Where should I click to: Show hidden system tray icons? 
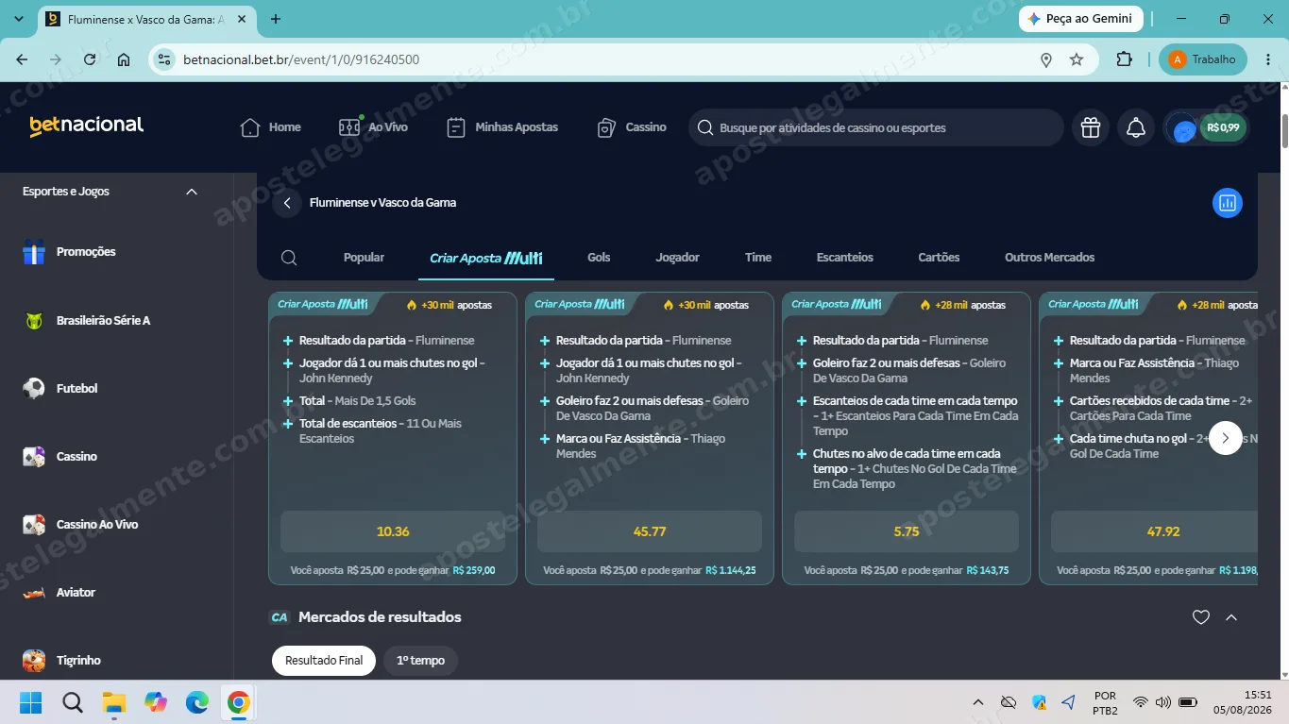(978, 702)
